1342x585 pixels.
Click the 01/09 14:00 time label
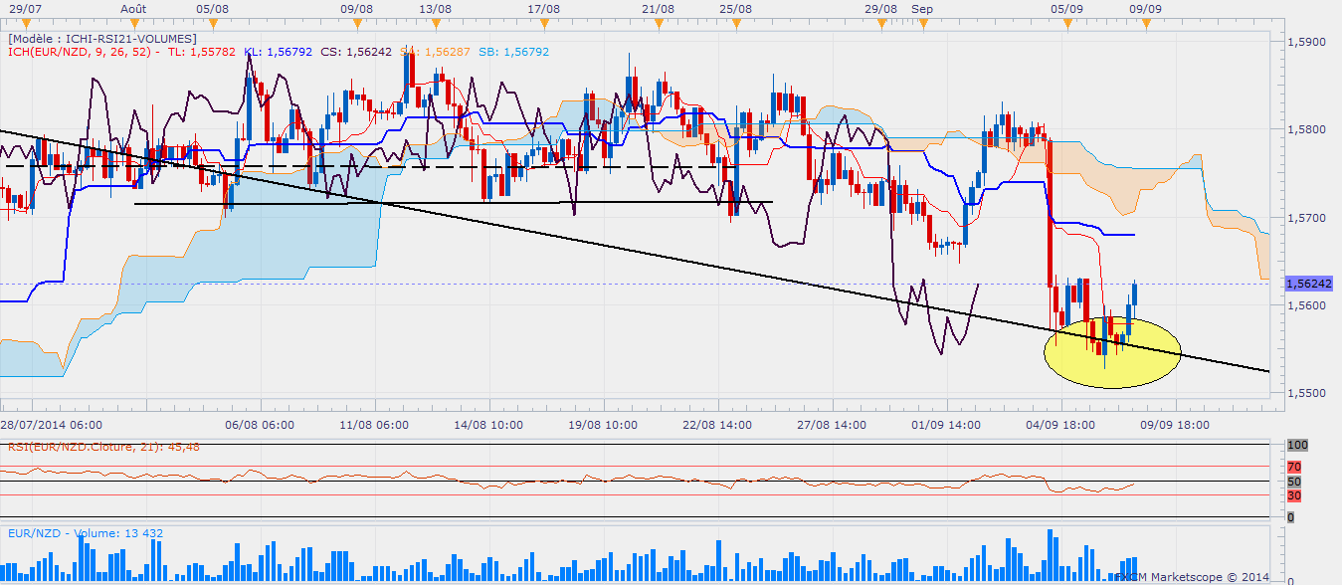[947, 424]
